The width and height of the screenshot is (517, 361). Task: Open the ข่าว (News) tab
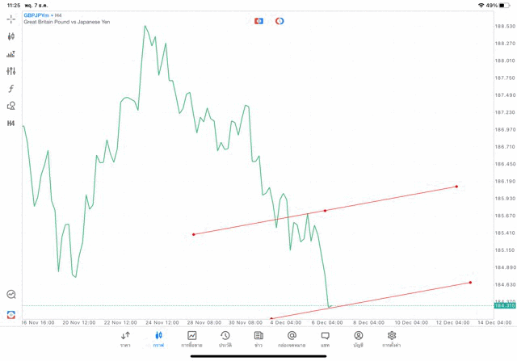(258, 339)
